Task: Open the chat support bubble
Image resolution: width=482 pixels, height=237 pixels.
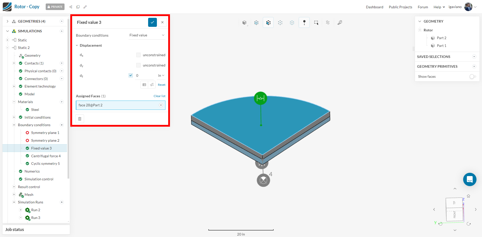Action: tap(470, 179)
